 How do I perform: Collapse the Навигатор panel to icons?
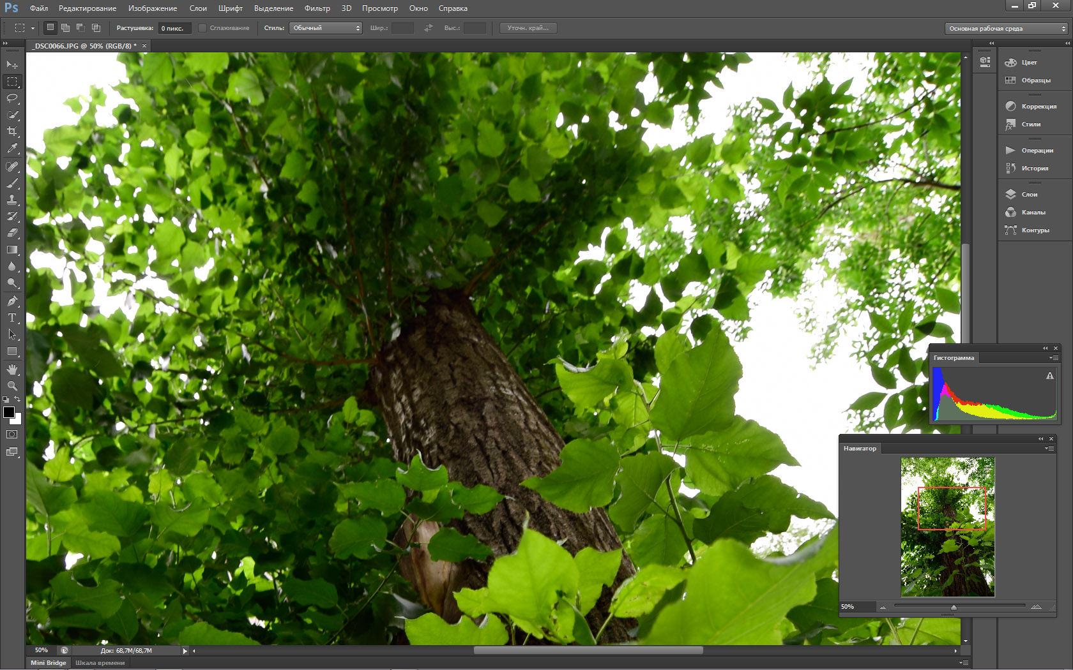click(x=1041, y=439)
